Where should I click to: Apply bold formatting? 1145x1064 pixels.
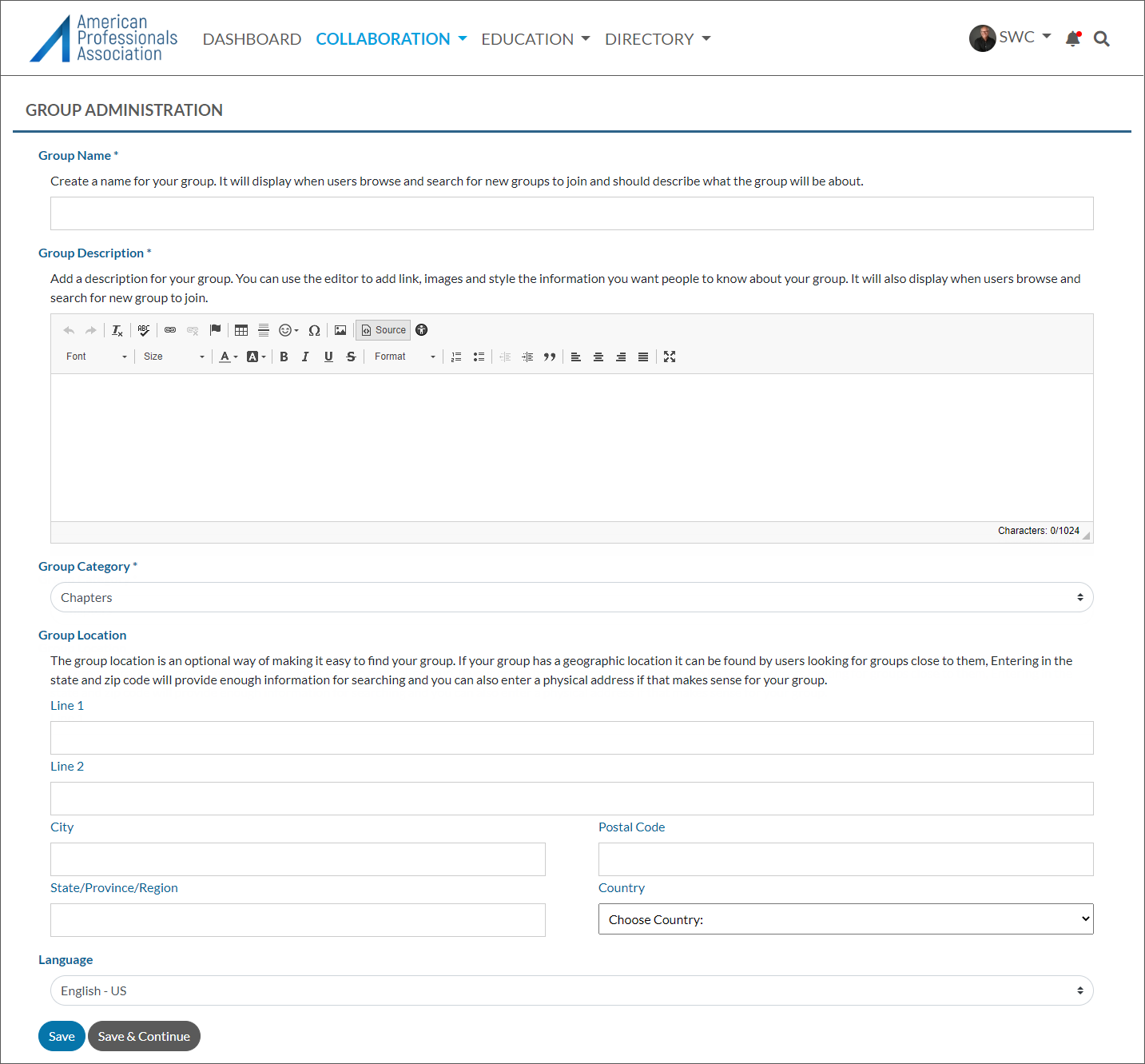tap(284, 357)
